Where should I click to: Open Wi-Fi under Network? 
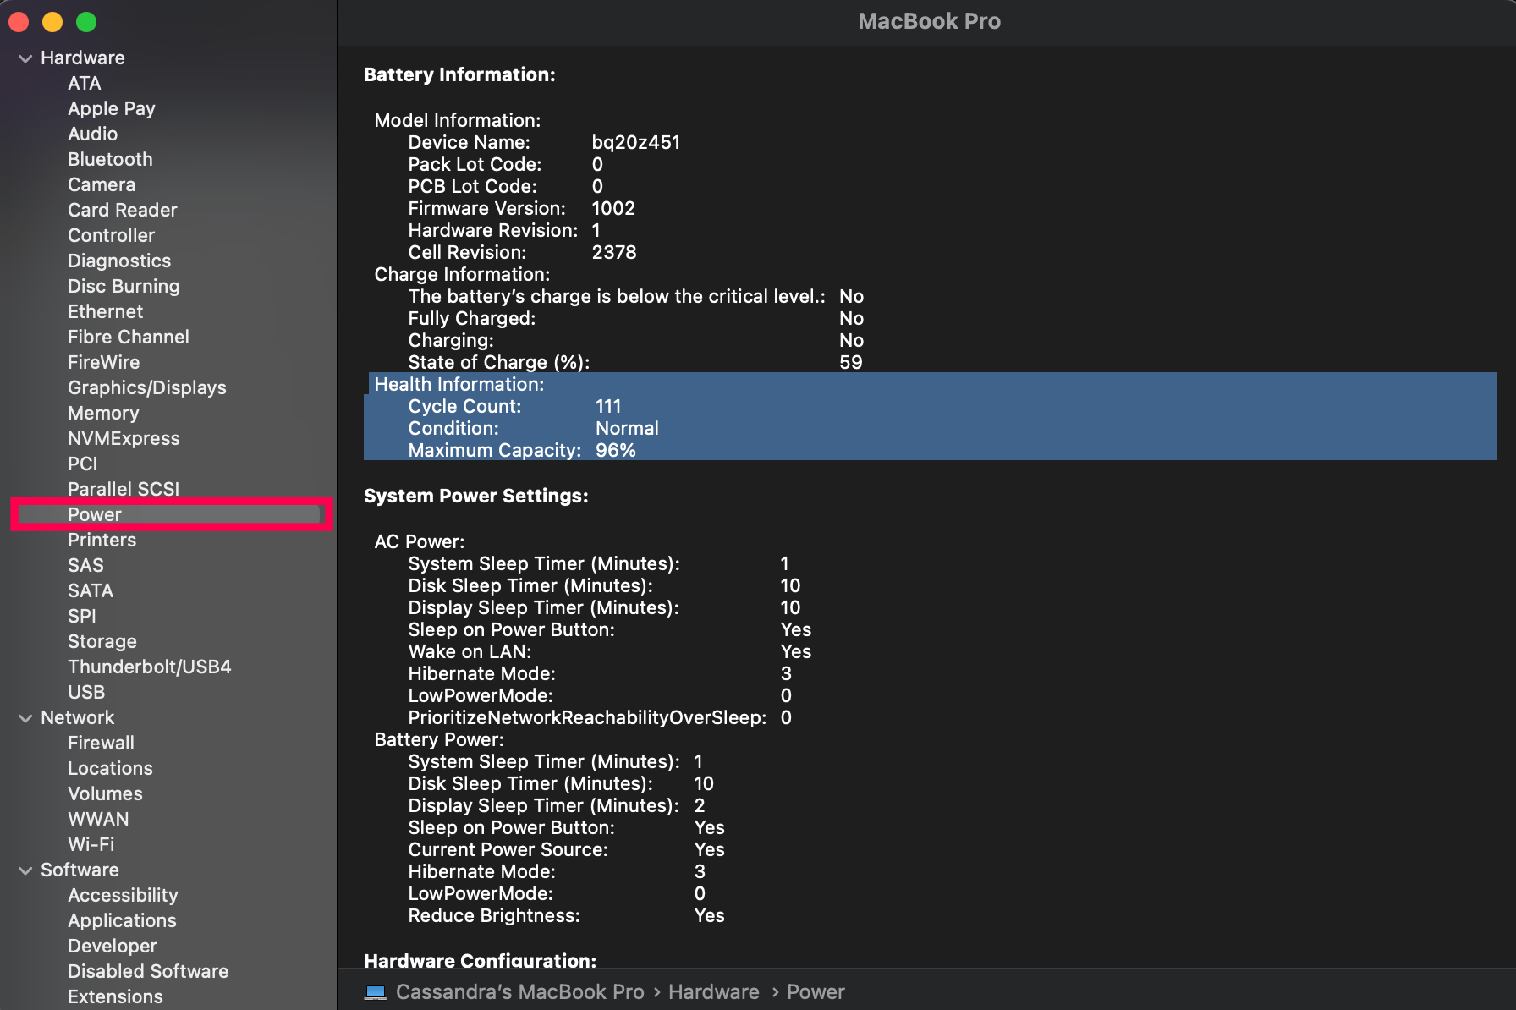tap(91, 844)
